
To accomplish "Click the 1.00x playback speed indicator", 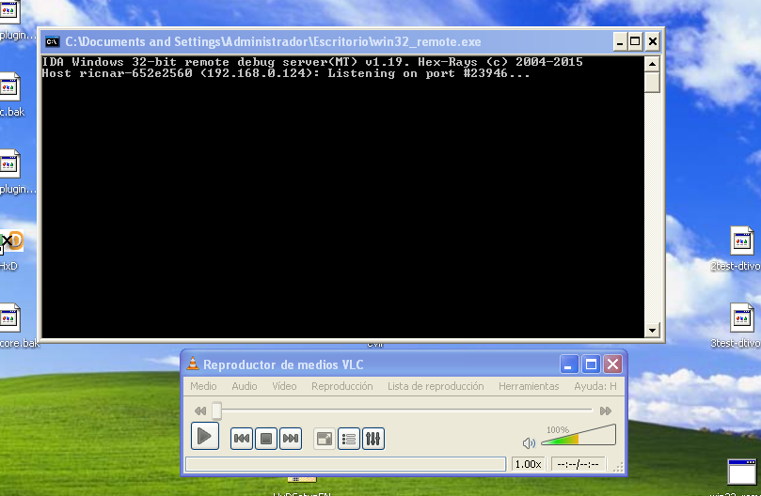I will click(x=529, y=464).
